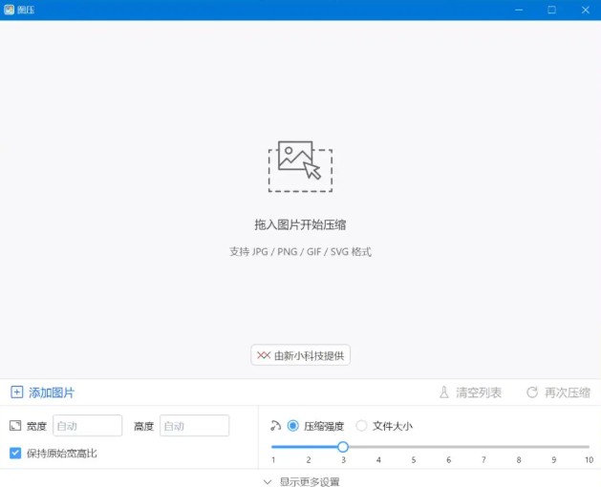601x487 pixels.
Task: Click 再次压缩 to recompress
Action: click(x=558, y=392)
